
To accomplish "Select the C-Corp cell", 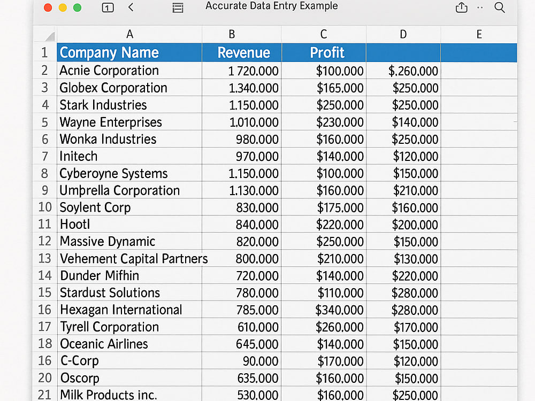I will [x=129, y=361].
